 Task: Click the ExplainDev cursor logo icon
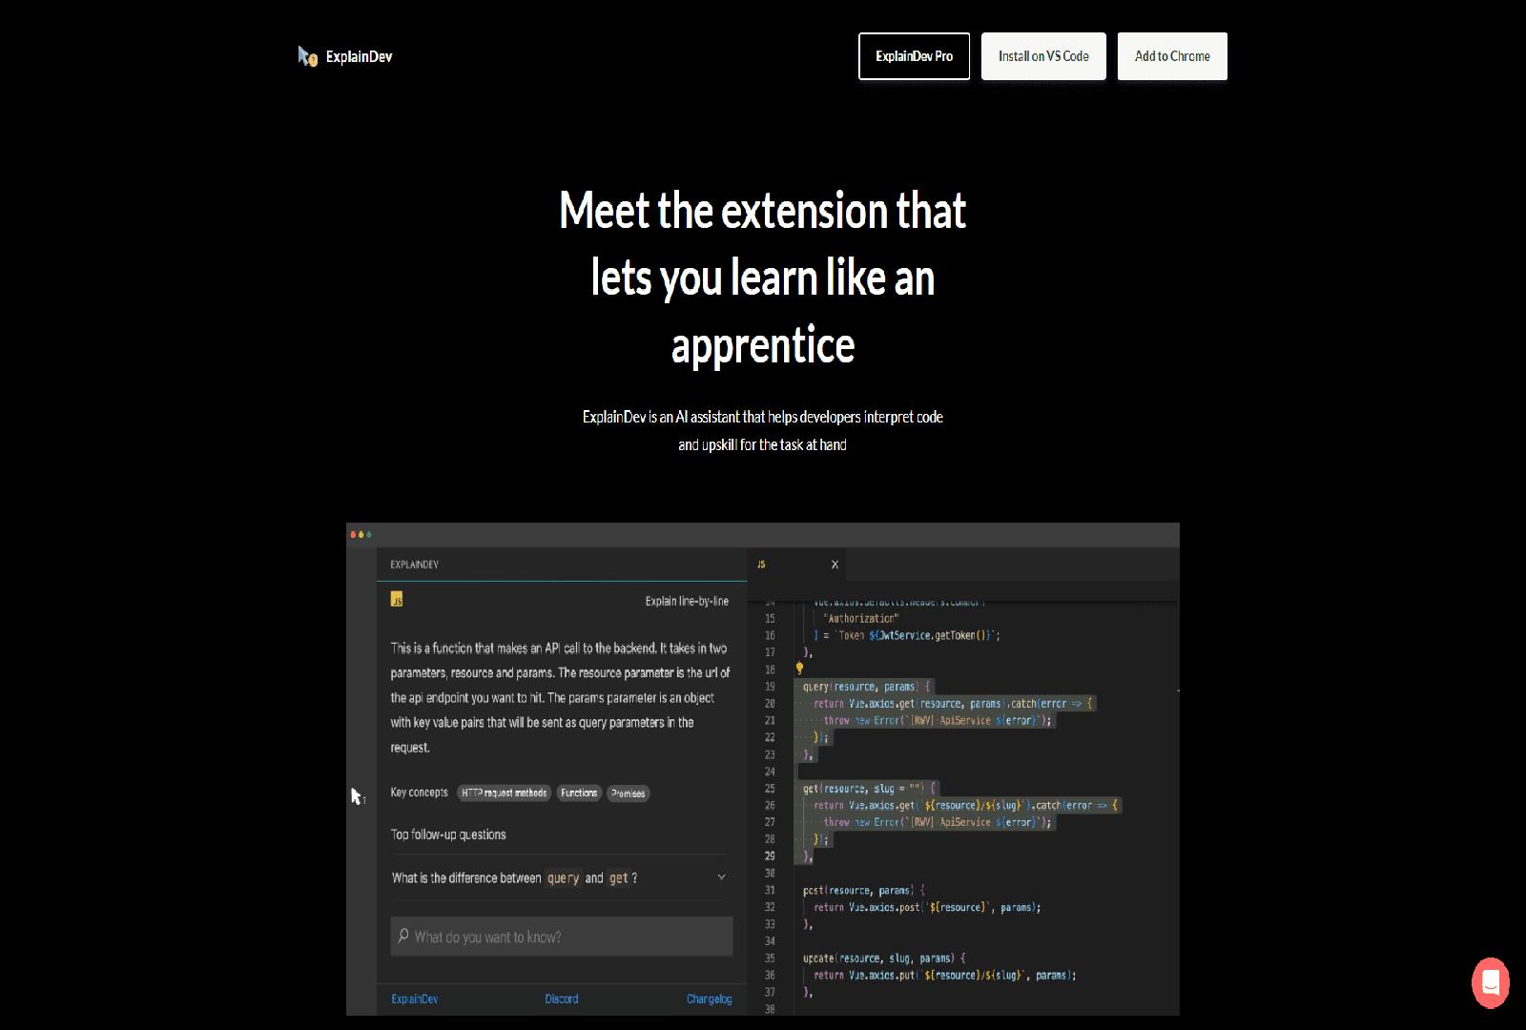click(x=306, y=55)
